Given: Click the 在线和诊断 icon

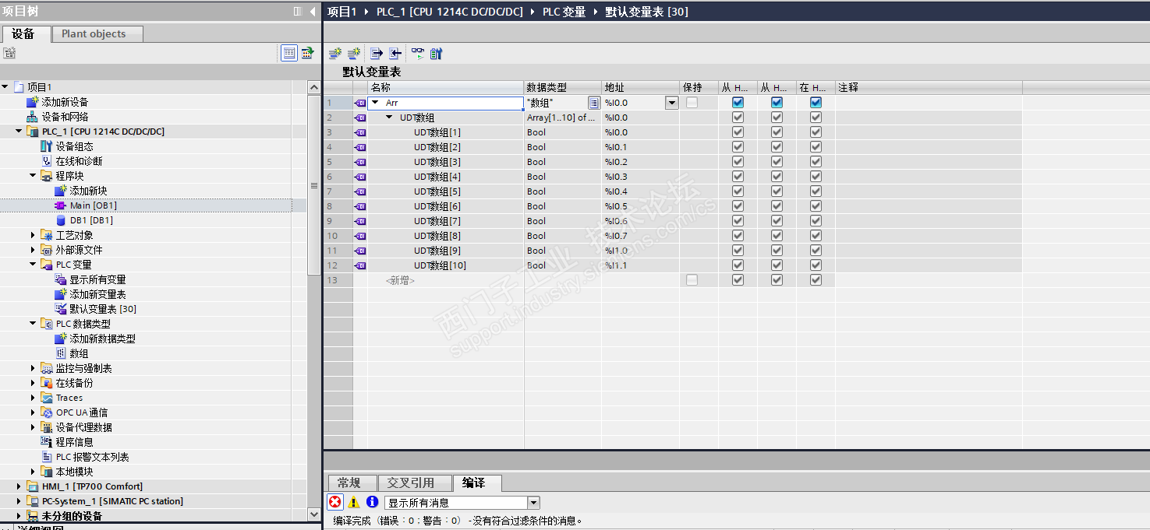Looking at the screenshot, I should click(x=47, y=161).
